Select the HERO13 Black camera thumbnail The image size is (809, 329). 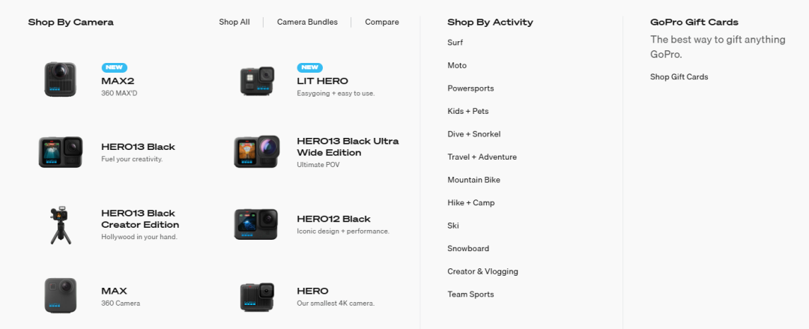pyautogui.click(x=61, y=152)
